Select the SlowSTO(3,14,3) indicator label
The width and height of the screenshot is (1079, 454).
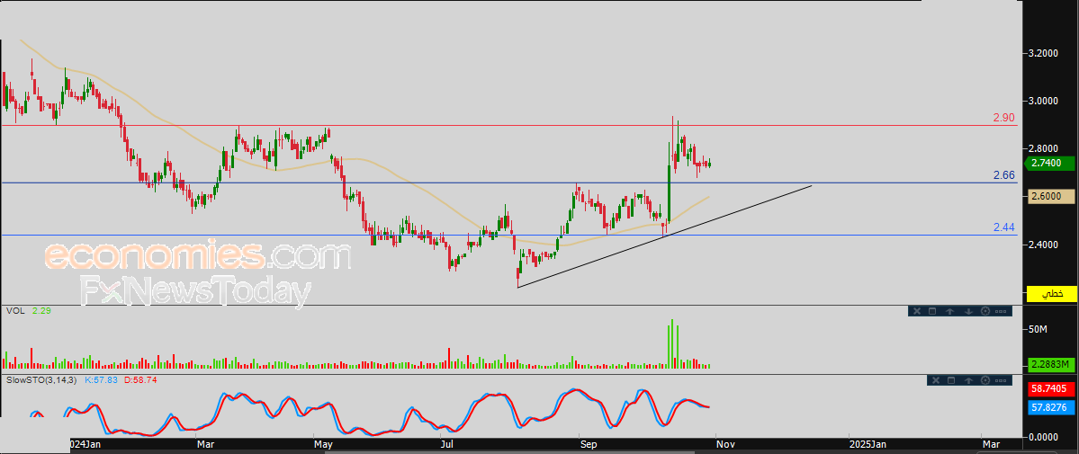point(42,379)
